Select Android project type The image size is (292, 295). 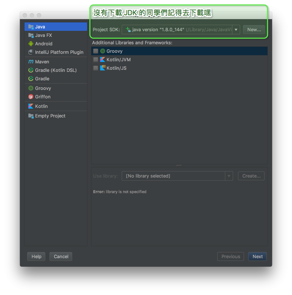[56, 44]
